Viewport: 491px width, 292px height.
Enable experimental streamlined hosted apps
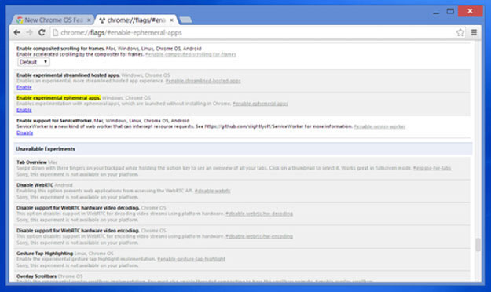(x=24, y=87)
